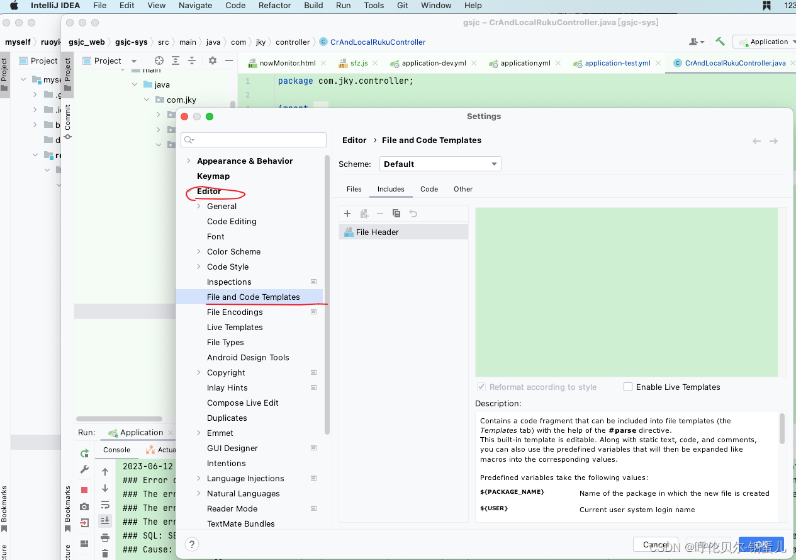Select Live Templates in settings list
Viewport: 796px width, 560px height.
(235, 327)
